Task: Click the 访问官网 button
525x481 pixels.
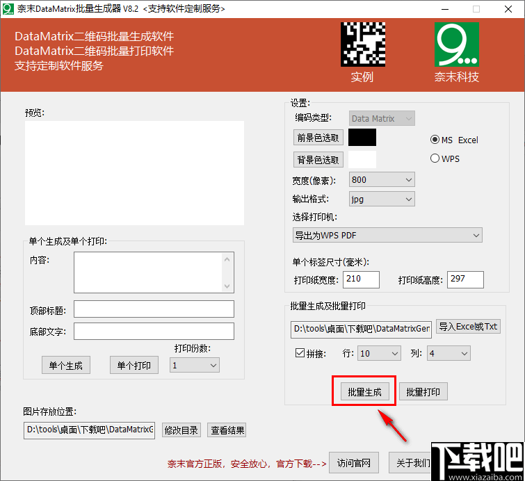Action: pyautogui.click(x=354, y=463)
